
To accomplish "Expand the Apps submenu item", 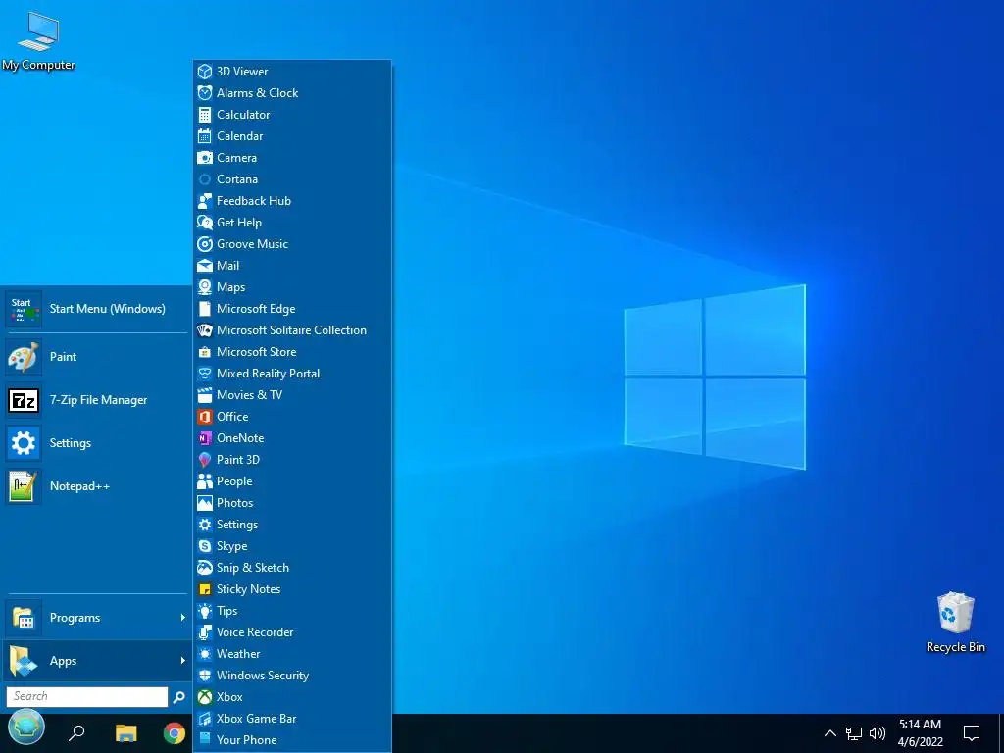I will point(97,661).
